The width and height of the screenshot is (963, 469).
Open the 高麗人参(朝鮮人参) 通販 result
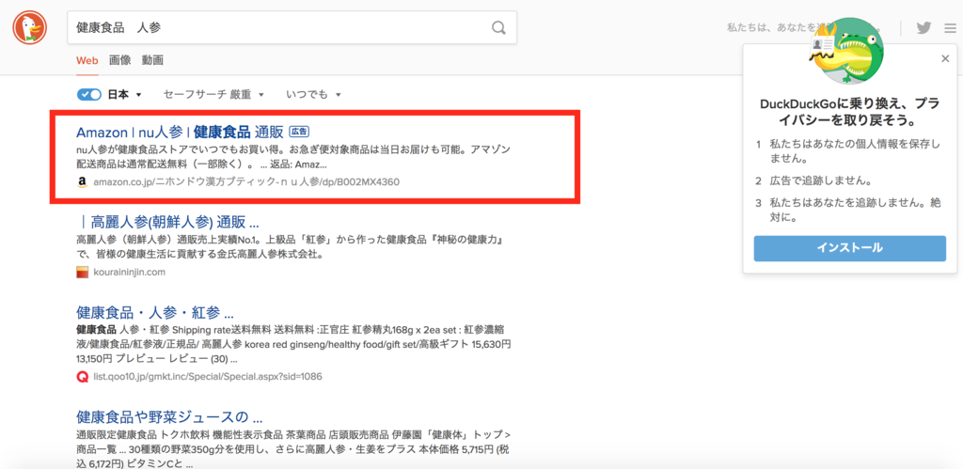click(x=167, y=221)
